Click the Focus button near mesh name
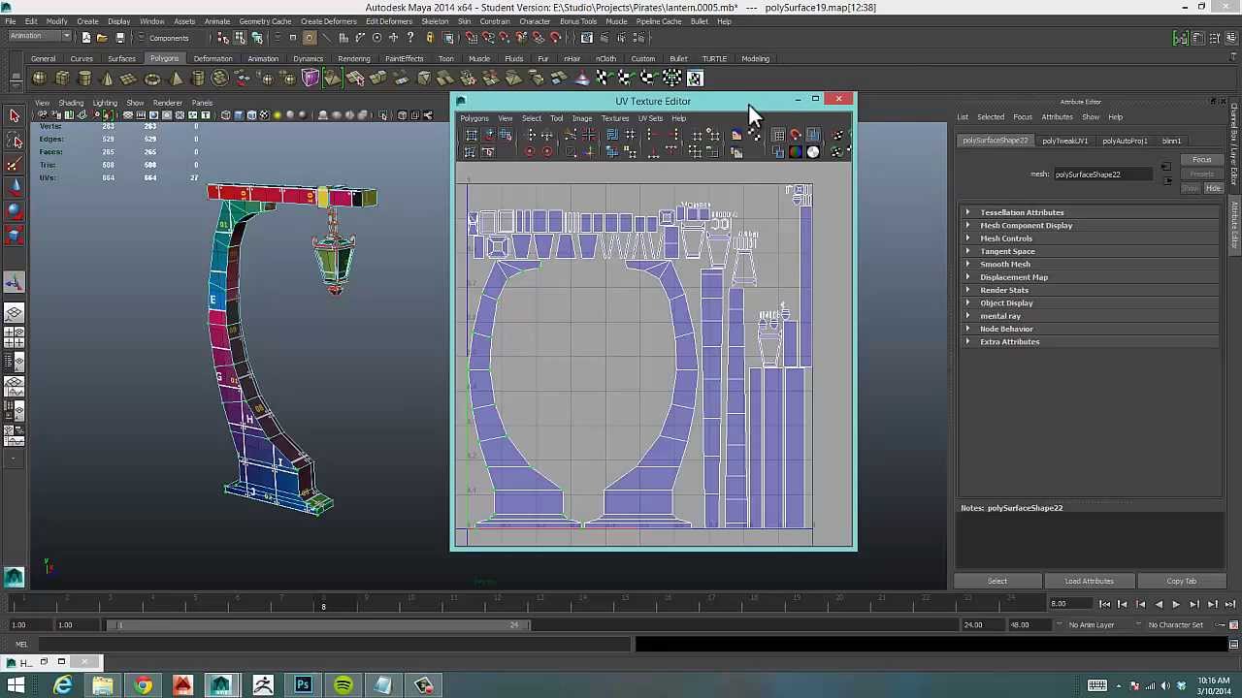 point(1201,160)
